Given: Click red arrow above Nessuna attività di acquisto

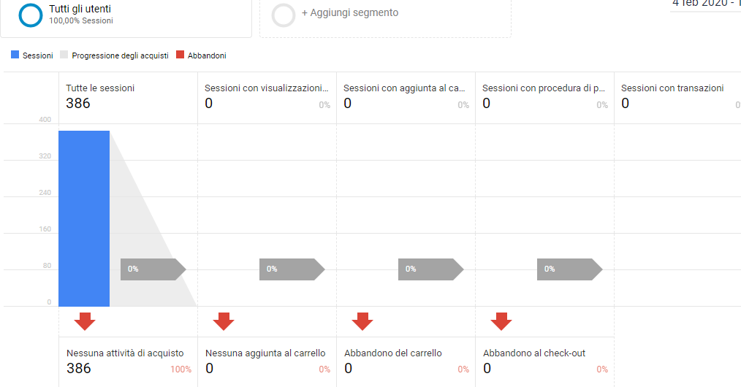Looking at the screenshot, I should pyautogui.click(x=85, y=321).
